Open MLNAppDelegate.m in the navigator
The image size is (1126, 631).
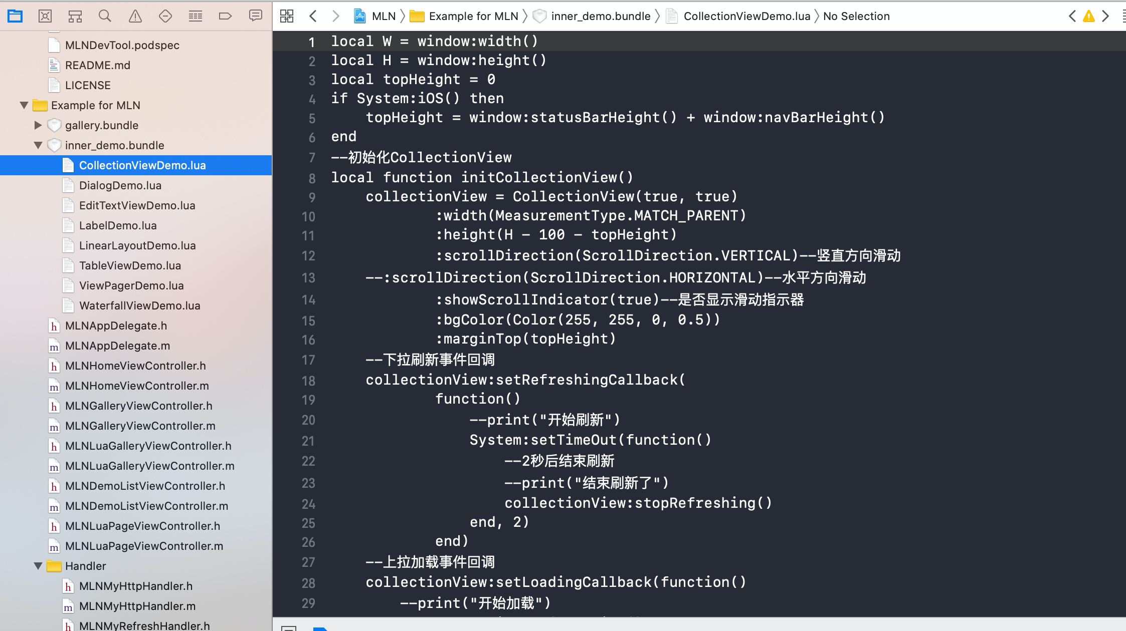tap(117, 346)
